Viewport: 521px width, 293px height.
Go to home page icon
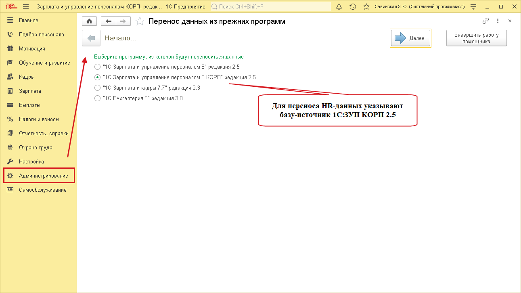89,21
